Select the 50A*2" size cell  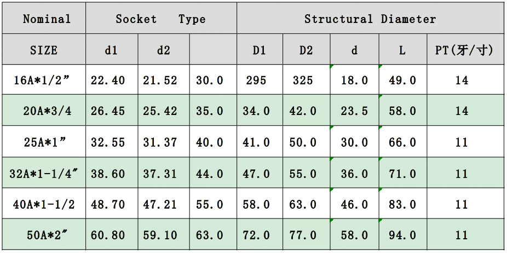[x=47, y=235]
